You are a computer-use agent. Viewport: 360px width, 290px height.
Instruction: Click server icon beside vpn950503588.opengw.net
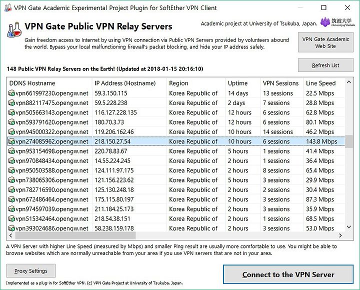point(11,170)
